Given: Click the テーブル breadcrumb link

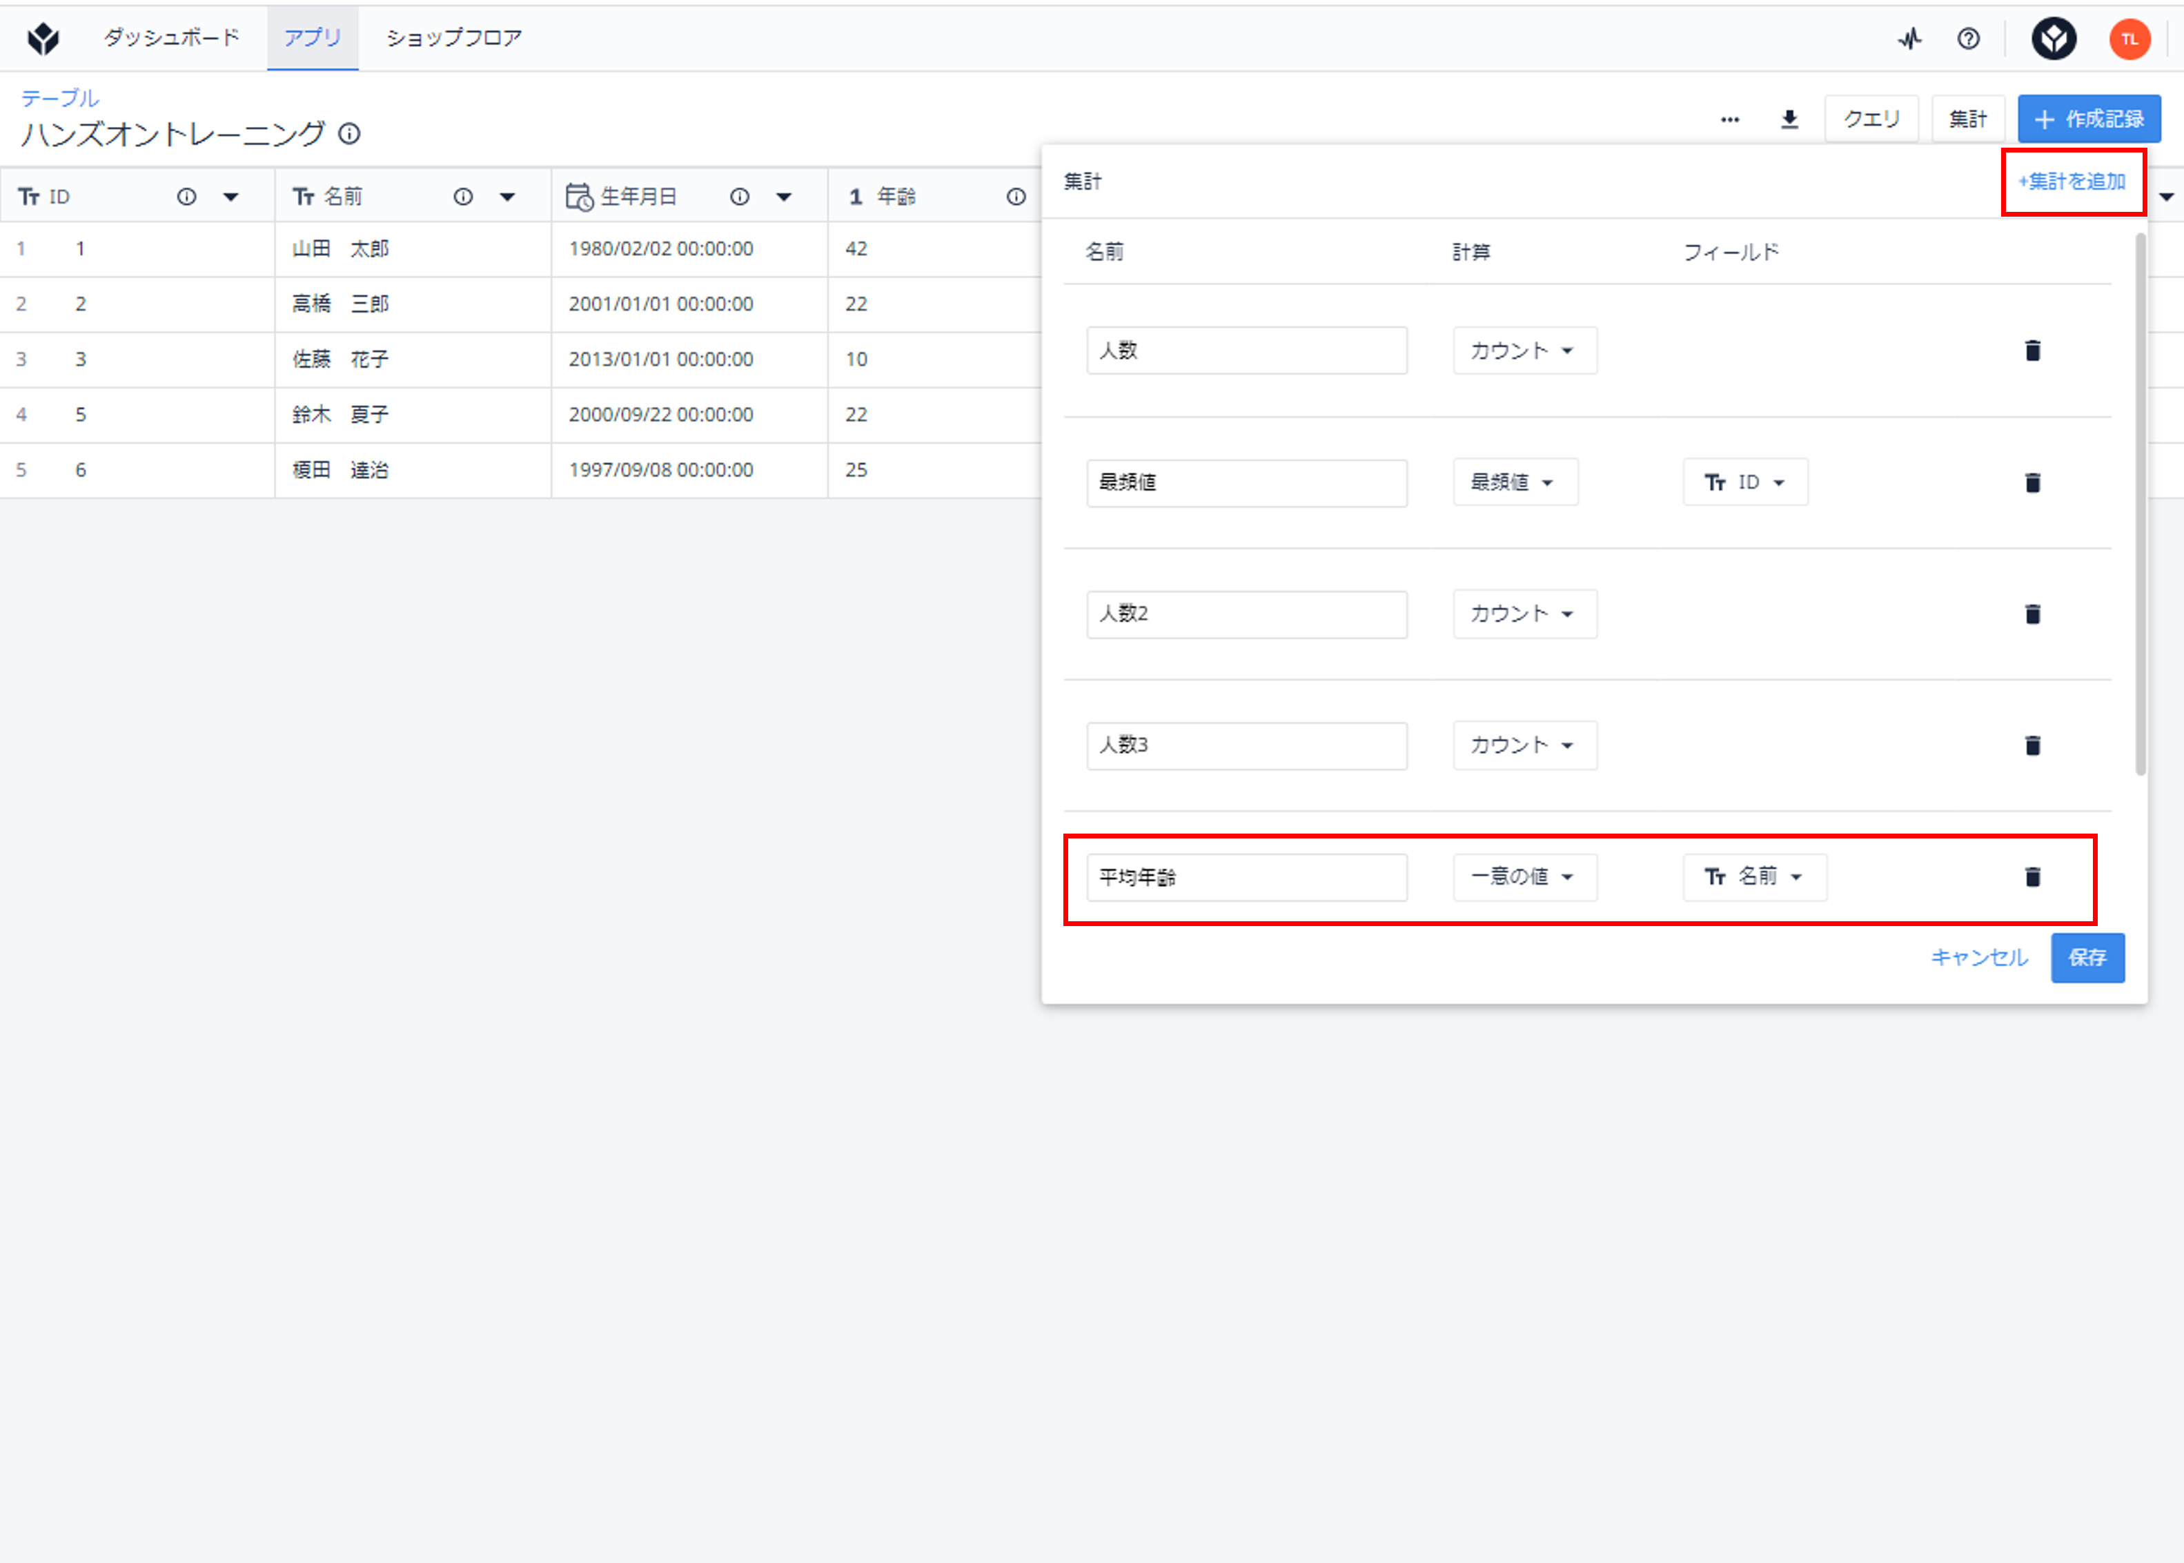Looking at the screenshot, I should pos(59,98).
